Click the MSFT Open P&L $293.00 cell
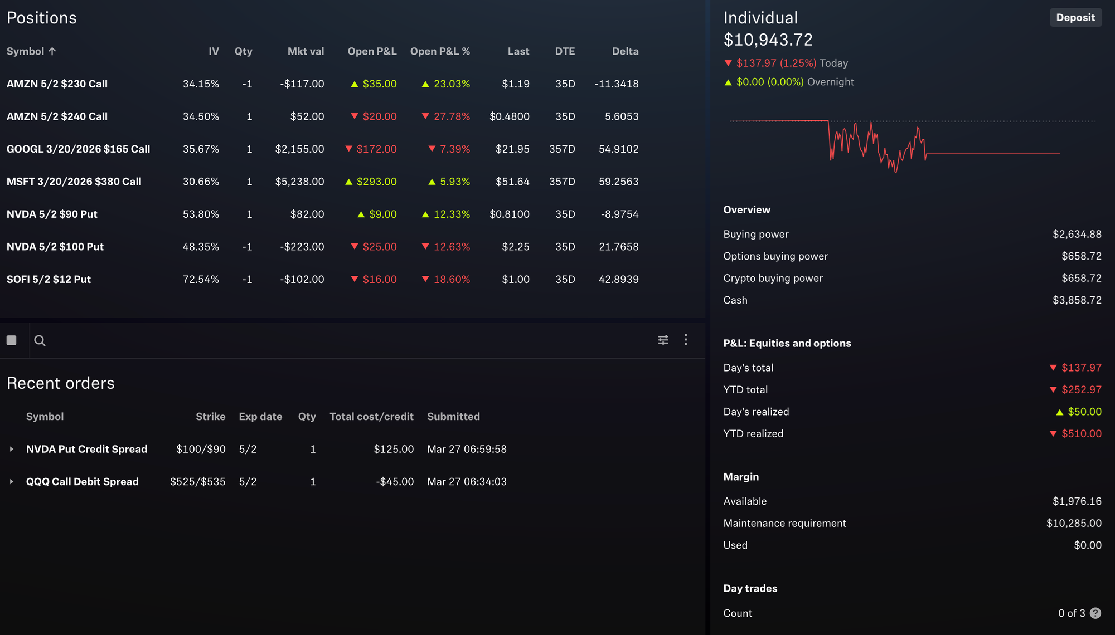Screen dimensions: 1115x635 pyautogui.click(x=371, y=182)
